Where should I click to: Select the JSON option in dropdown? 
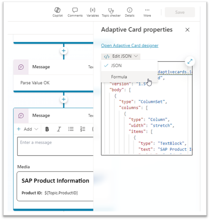pyautogui.click(x=129, y=65)
